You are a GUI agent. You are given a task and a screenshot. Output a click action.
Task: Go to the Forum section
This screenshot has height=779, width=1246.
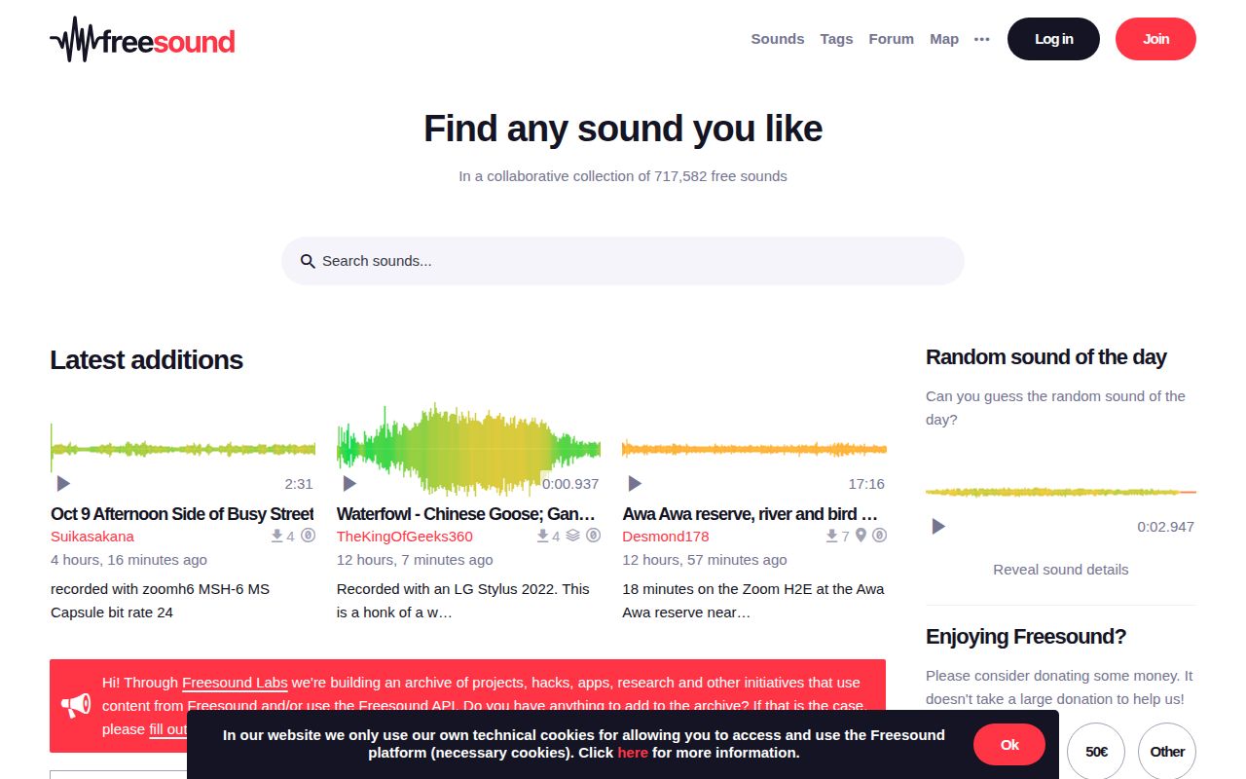pyautogui.click(x=891, y=39)
